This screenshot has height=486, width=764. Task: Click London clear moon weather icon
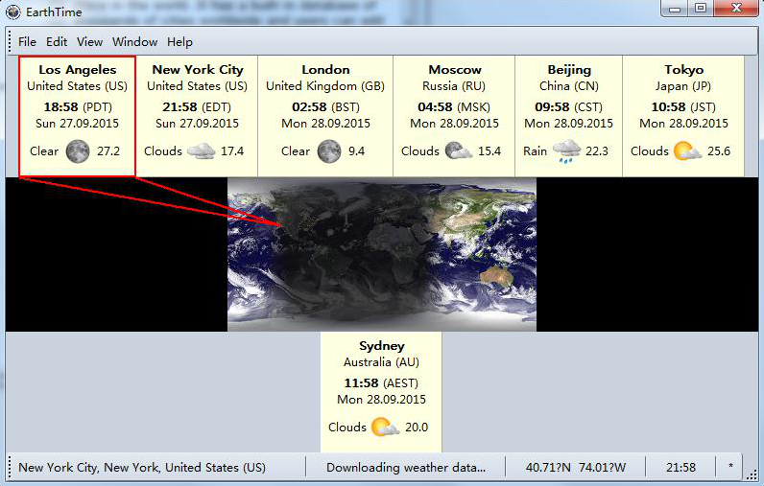(x=329, y=151)
